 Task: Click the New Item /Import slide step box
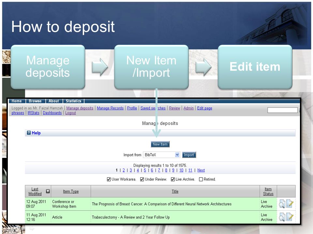point(151,67)
